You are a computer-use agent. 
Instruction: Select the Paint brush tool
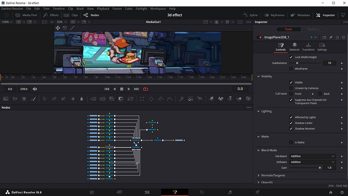point(33,99)
